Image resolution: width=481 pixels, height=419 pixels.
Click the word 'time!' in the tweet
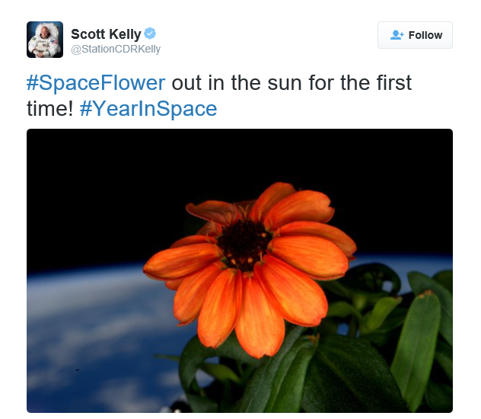click(50, 109)
